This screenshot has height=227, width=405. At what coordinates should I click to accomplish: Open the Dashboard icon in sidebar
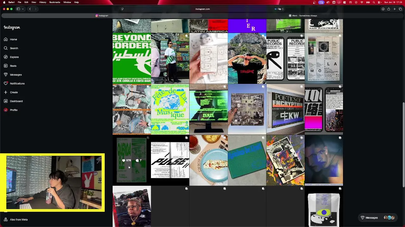6,101
